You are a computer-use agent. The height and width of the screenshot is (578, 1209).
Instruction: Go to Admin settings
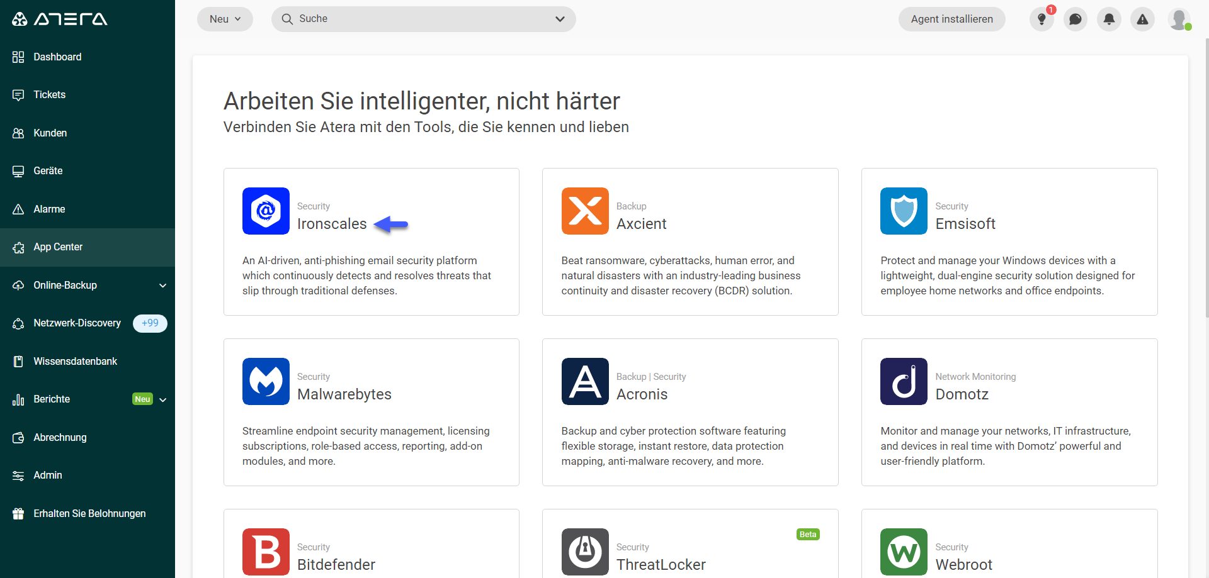(x=88, y=475)
